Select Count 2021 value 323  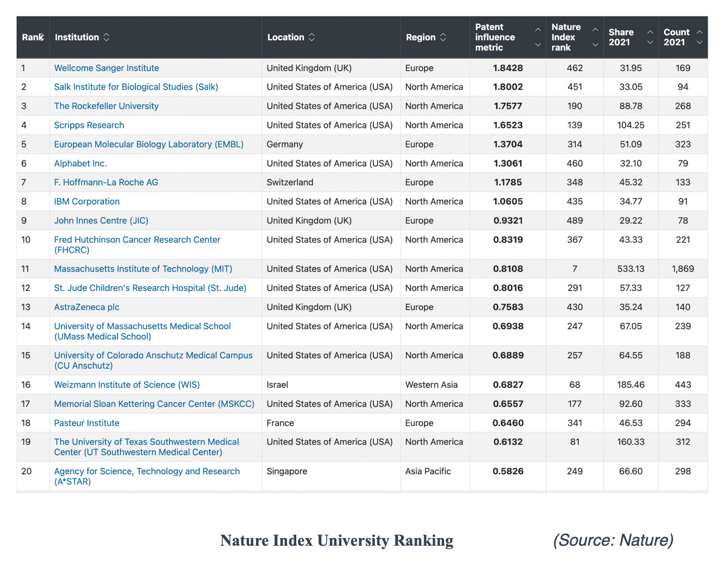click(x=683, y=144)
